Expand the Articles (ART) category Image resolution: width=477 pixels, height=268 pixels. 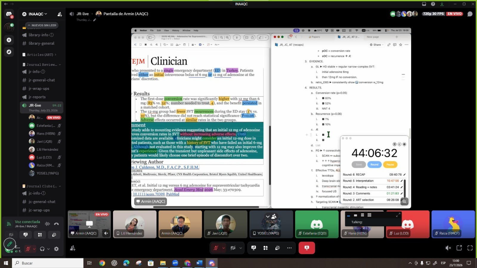[39, 55]
